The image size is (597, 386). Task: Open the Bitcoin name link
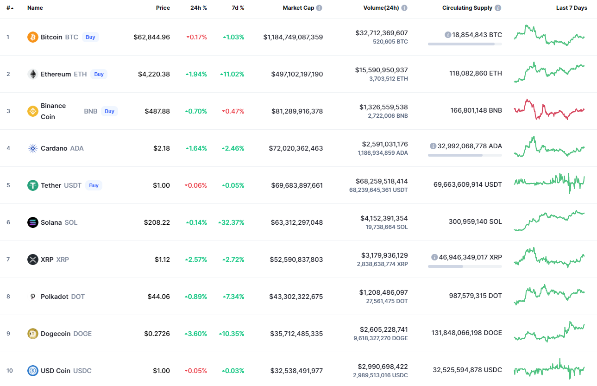click(51, 37)
